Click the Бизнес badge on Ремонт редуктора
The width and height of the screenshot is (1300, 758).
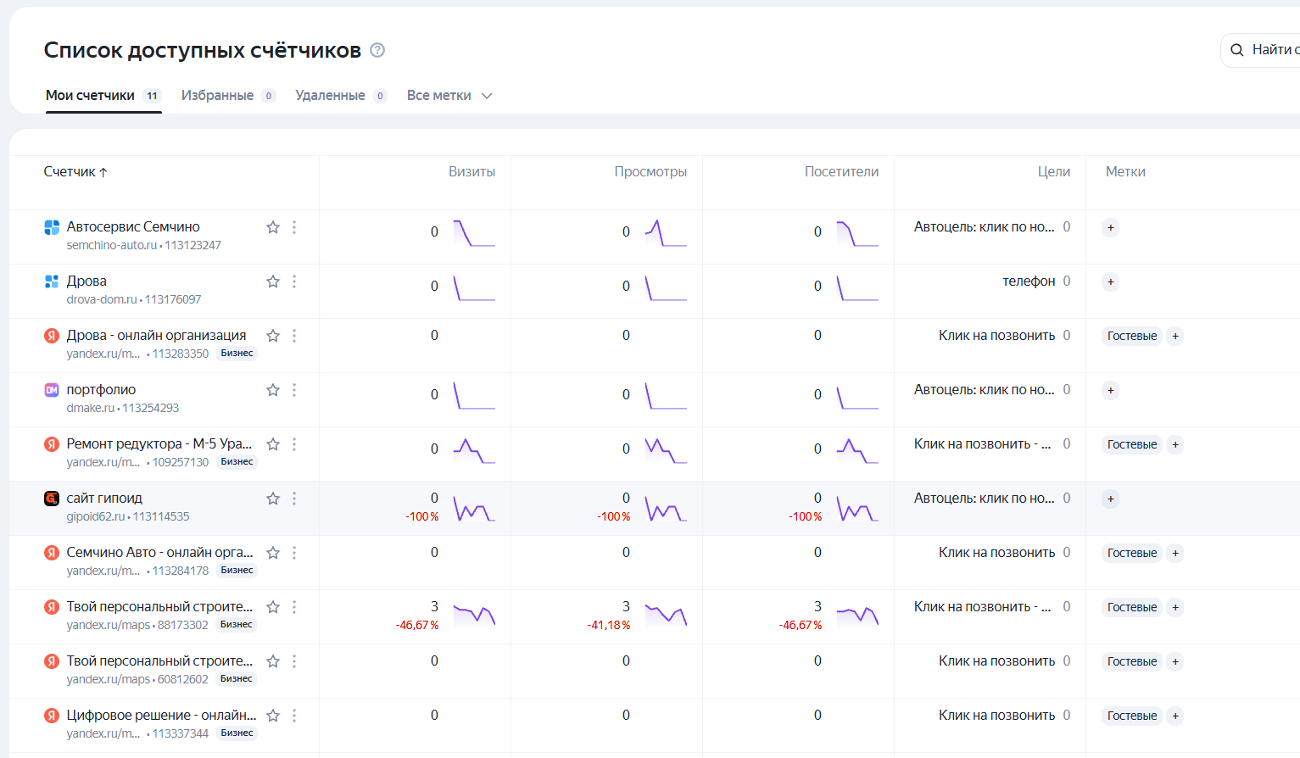click(237, 462)
